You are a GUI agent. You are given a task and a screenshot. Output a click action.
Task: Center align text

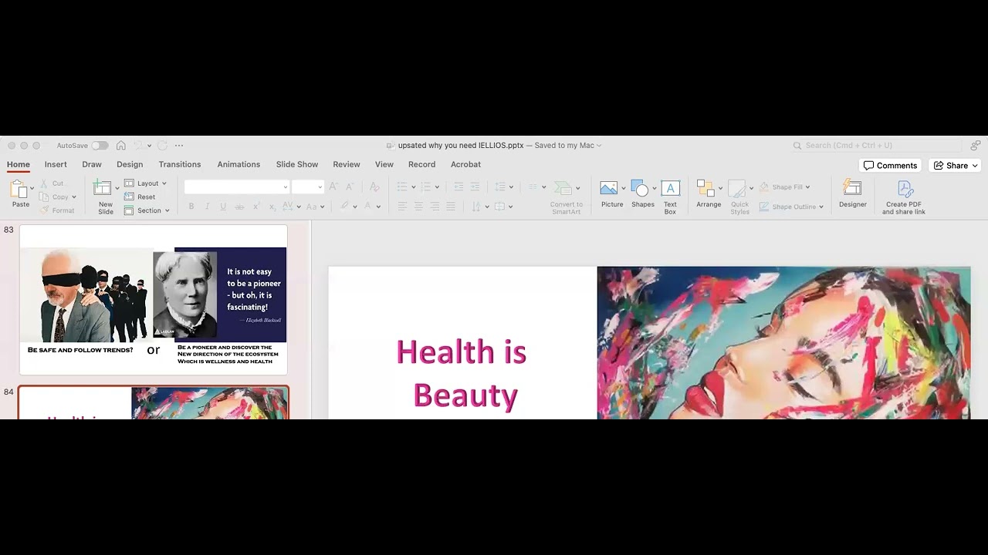click(x=418, y=207)
